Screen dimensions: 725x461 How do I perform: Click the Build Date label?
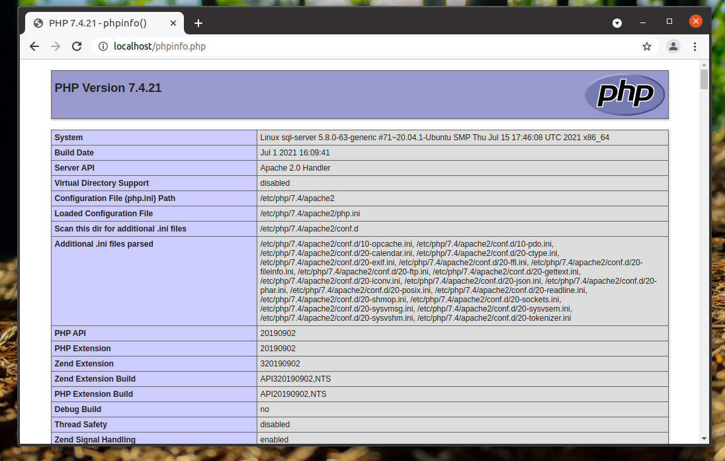coord(74,153)
